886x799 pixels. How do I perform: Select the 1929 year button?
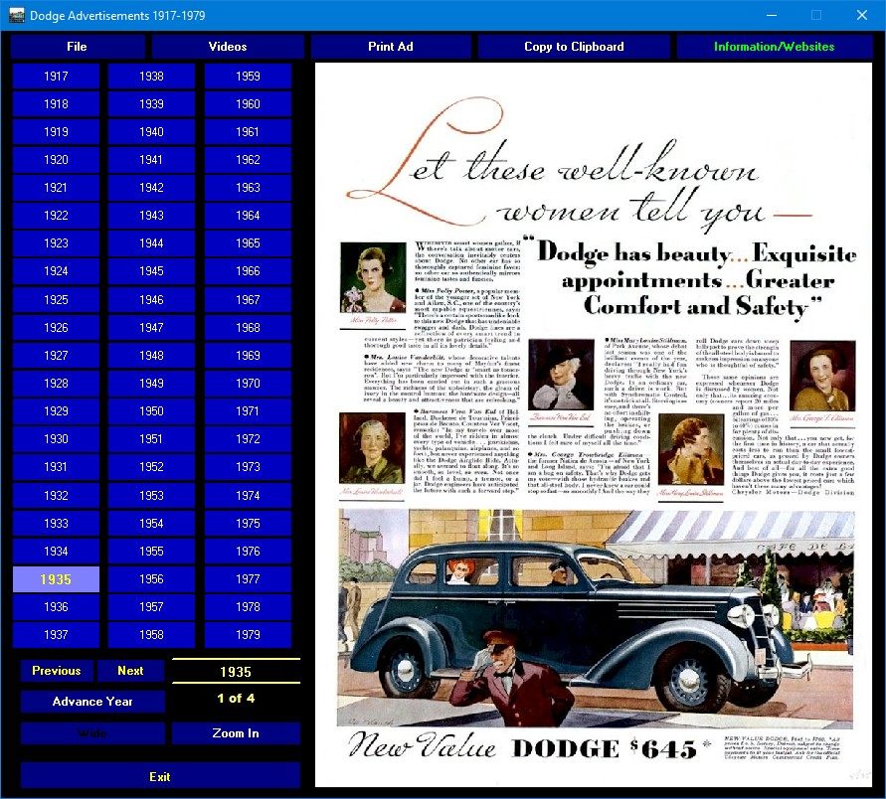pos(56,411)
